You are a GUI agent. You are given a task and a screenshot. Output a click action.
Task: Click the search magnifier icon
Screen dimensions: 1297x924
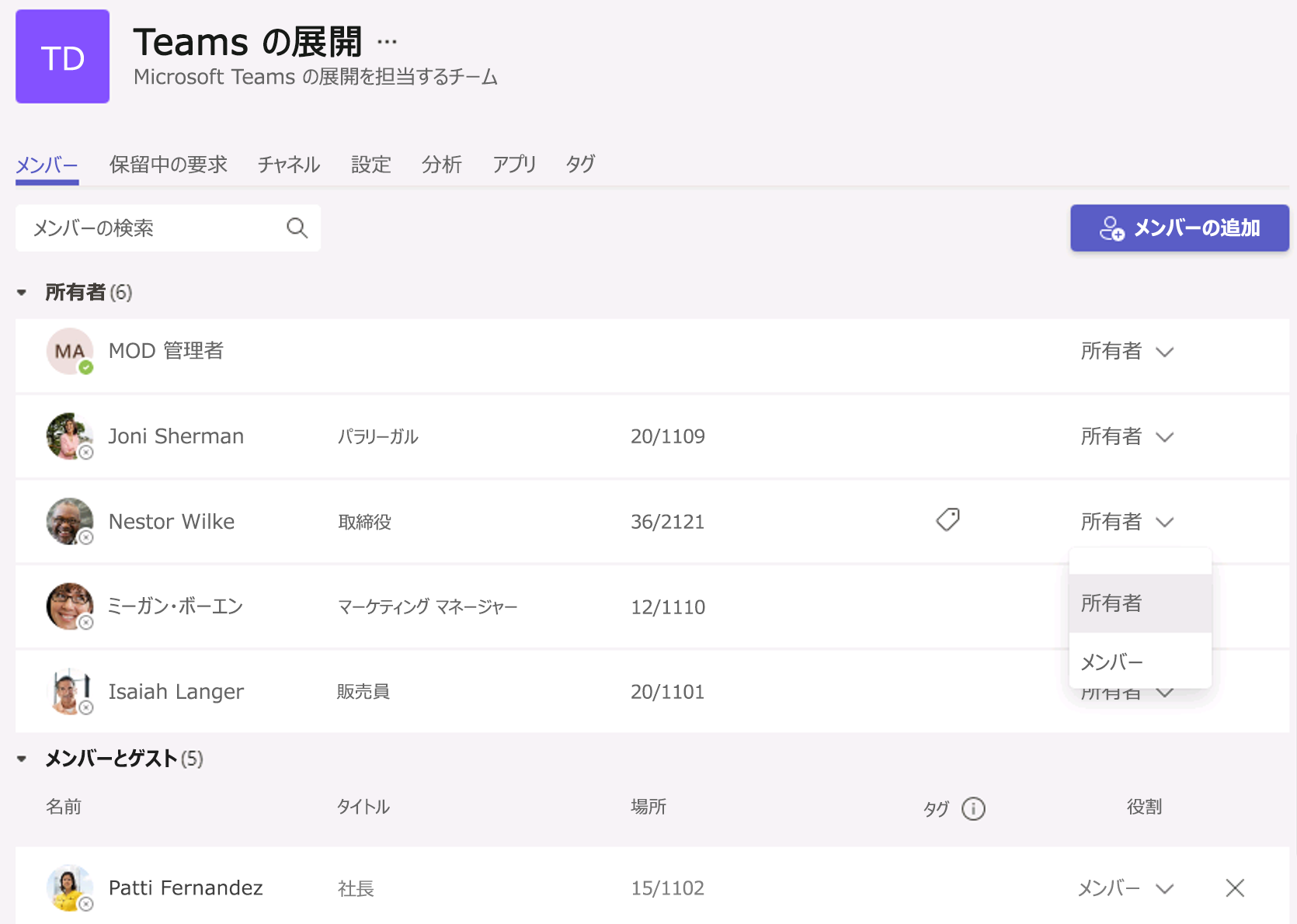(x=297, y=228)
